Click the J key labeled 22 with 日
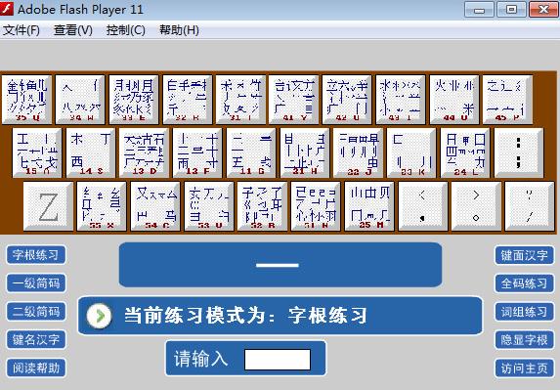 pos(359,152)
